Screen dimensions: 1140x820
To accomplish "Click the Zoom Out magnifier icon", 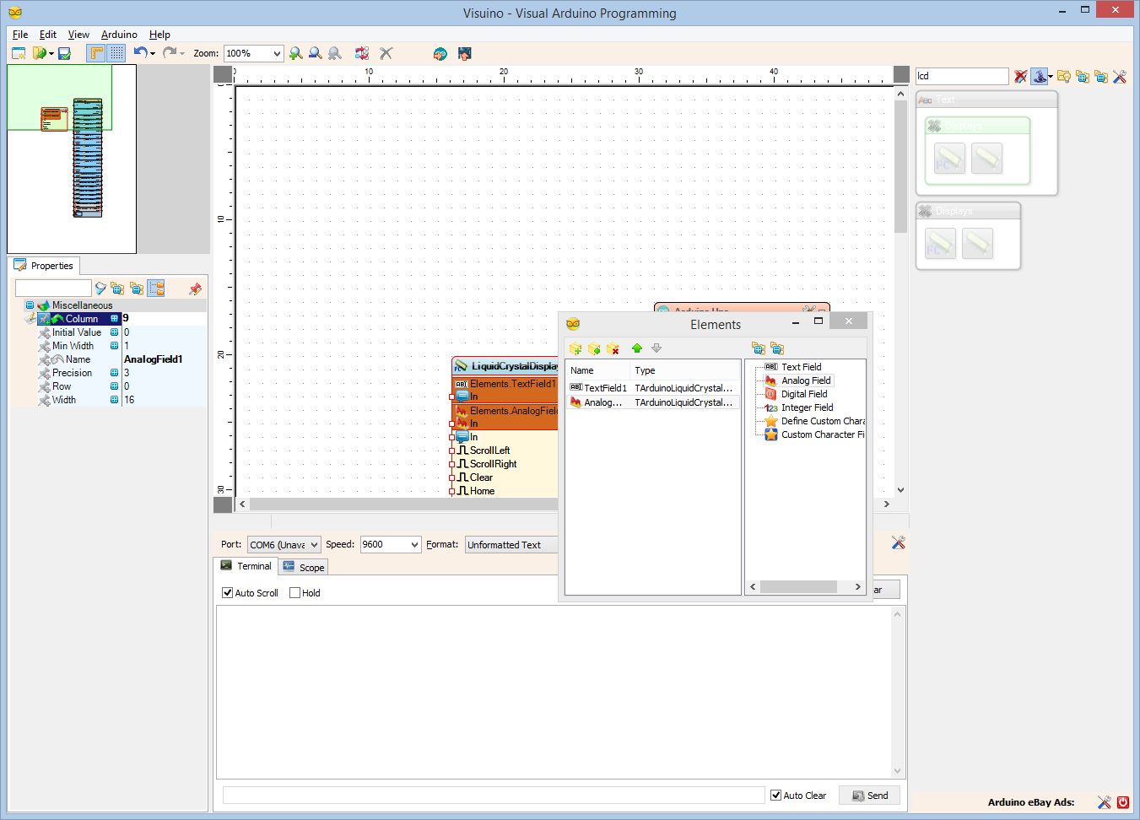I will pyautogui.click(x=315, y=53).
